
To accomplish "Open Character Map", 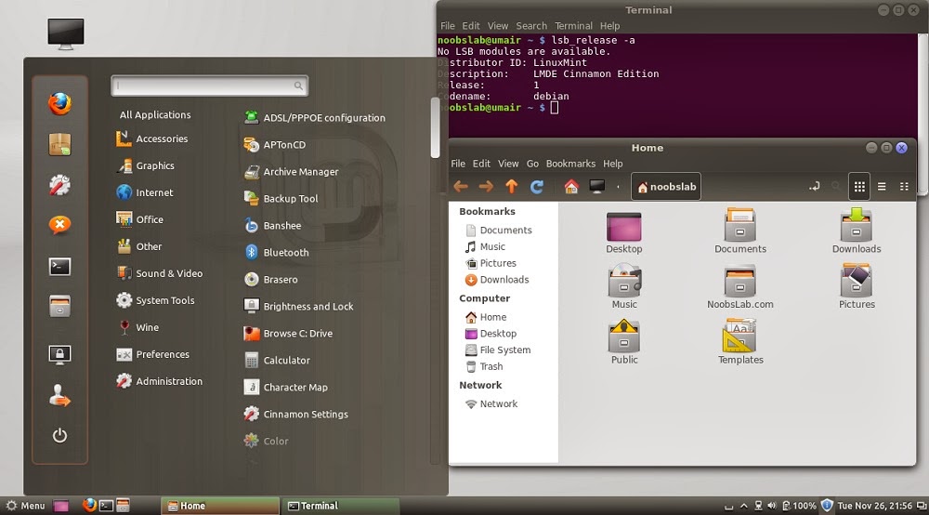I will [285, 388].
